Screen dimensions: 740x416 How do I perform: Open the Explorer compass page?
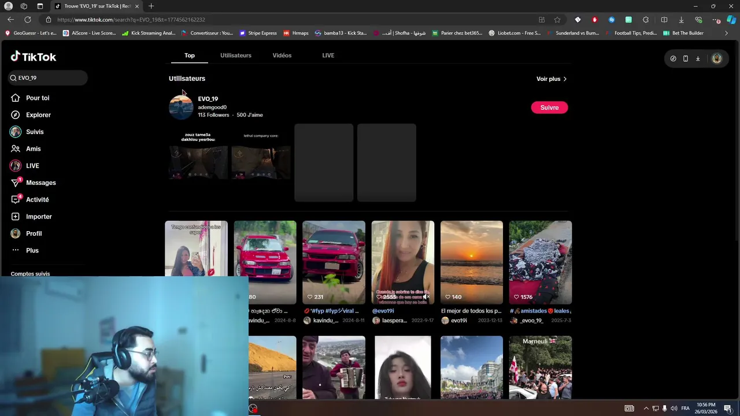click(31, 115)
